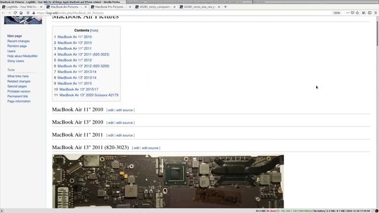Image resolution: width=379 pixels, height=213 pixels.
Task: Open the Firefox hamburger menu
Action: (x=375, y=13)
